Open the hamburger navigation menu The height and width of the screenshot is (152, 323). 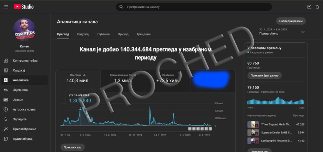coord(6,7)
